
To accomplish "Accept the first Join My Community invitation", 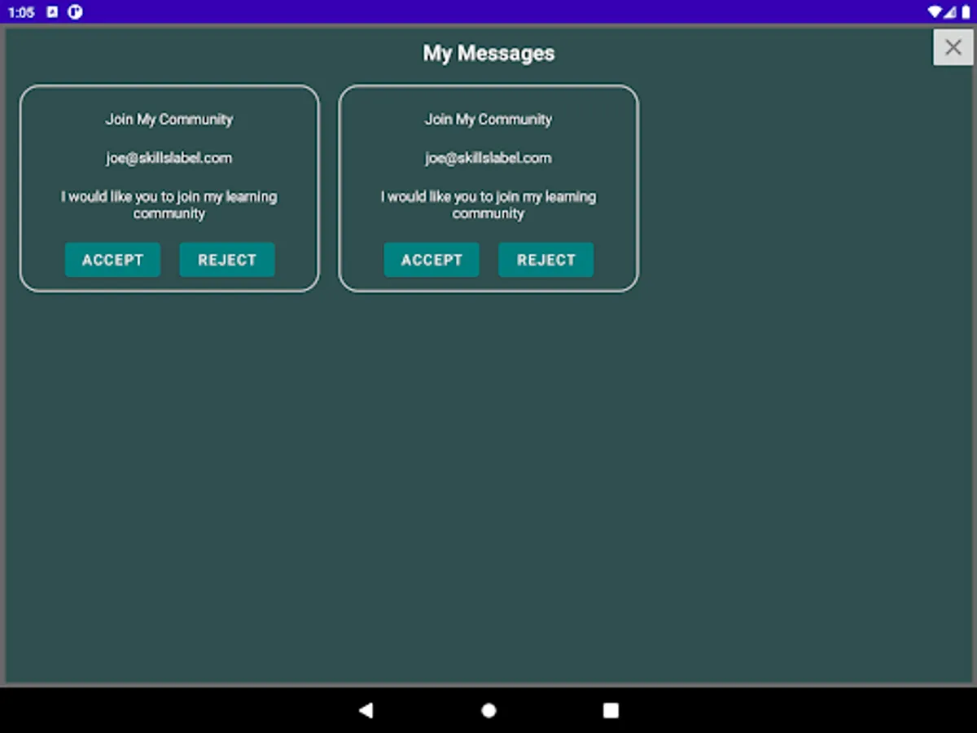I will (x=112, y=259).
